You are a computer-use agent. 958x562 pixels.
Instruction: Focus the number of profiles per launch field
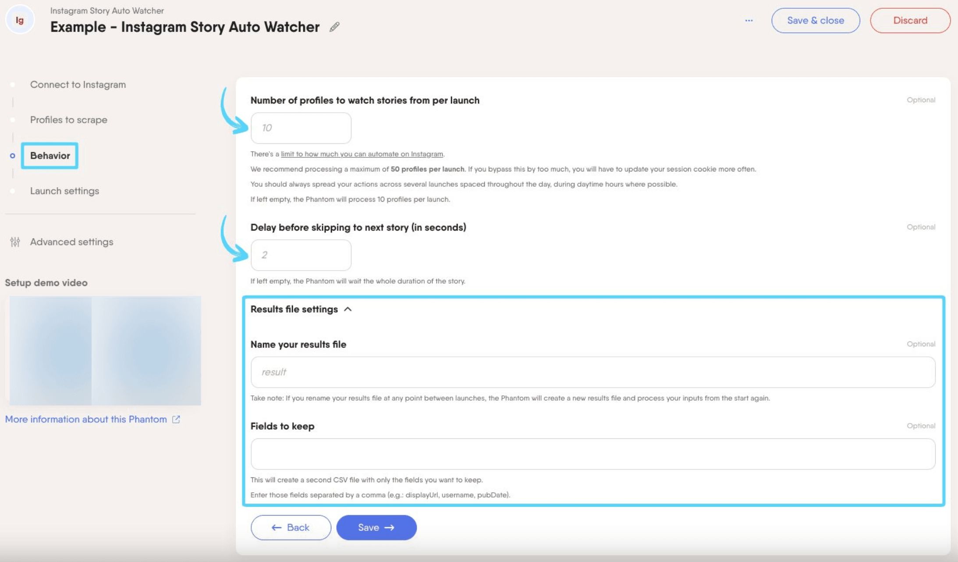[x=301, y=128]
